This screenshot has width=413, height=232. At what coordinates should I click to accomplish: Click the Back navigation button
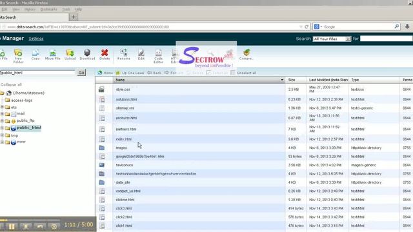[154, 73]
